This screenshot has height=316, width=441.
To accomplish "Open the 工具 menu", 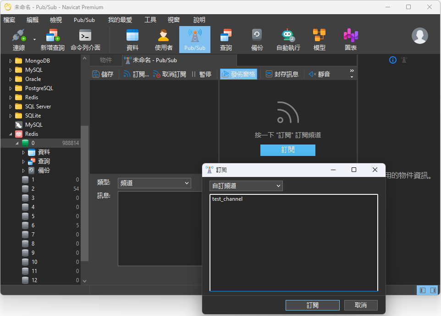I will tap(150, 20).
